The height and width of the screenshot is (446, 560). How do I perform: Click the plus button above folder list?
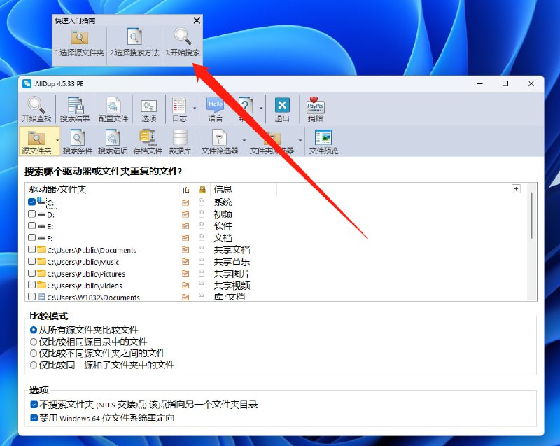tap(516, 189)
